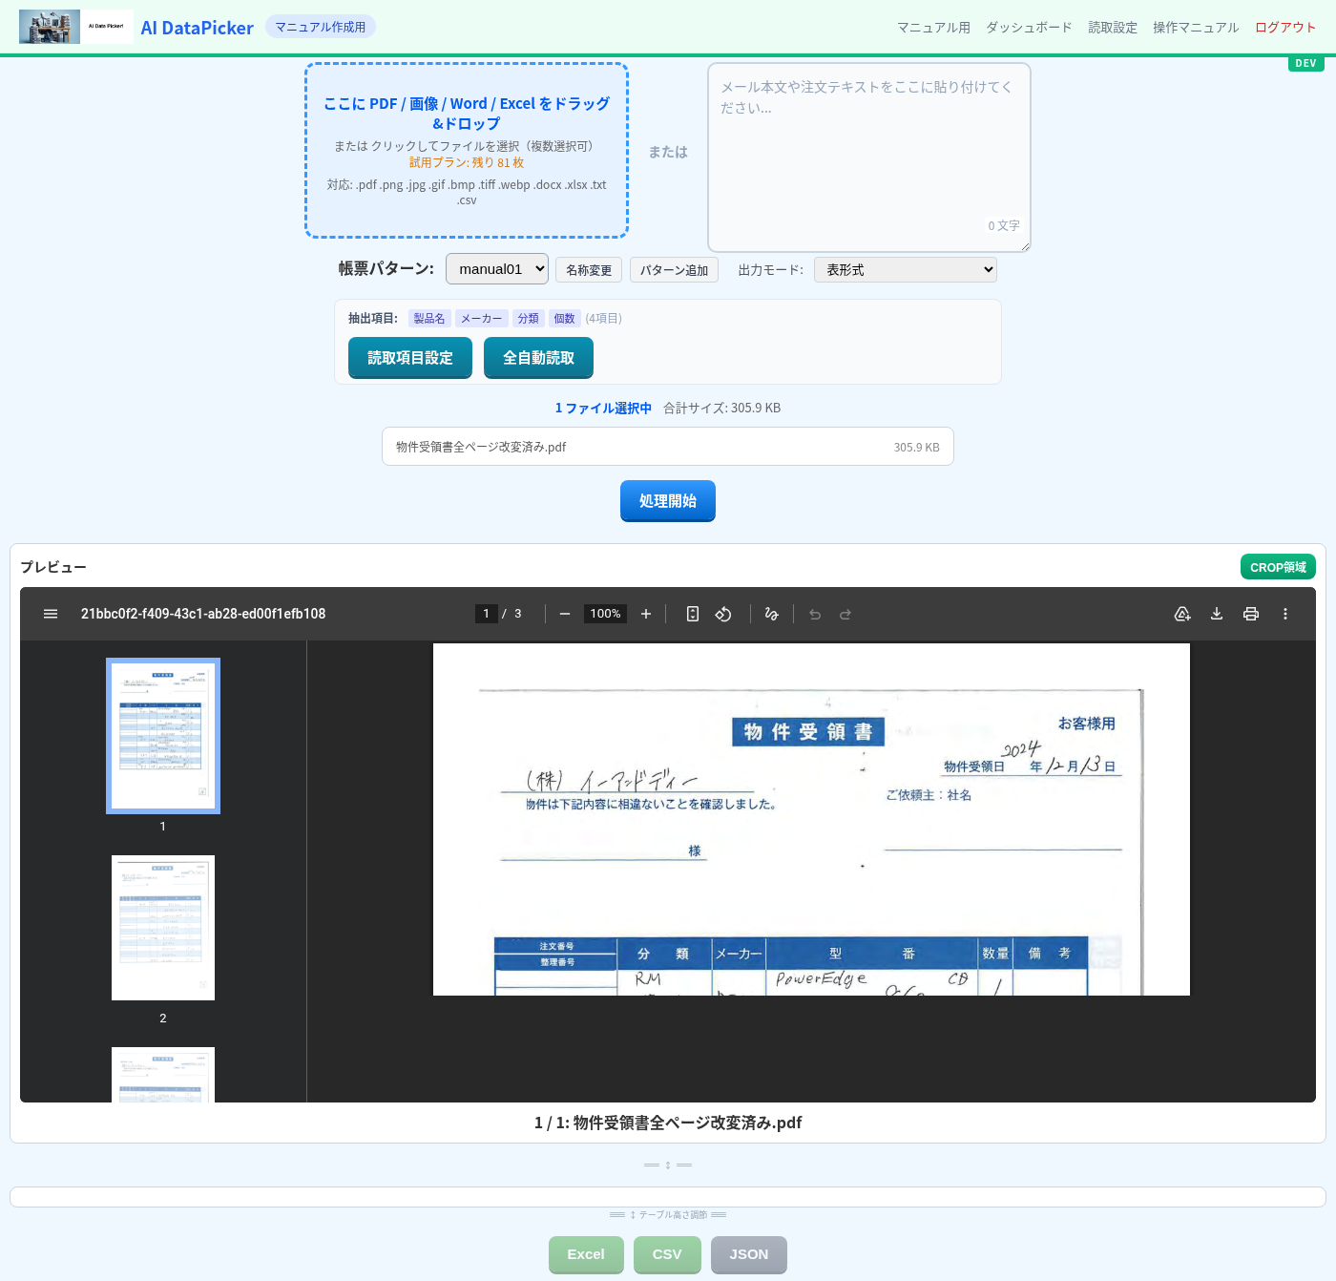Screen dimensions: 1336x1281
Task: Go to 読取設定 in the navigation
Action: (1113, 28)
